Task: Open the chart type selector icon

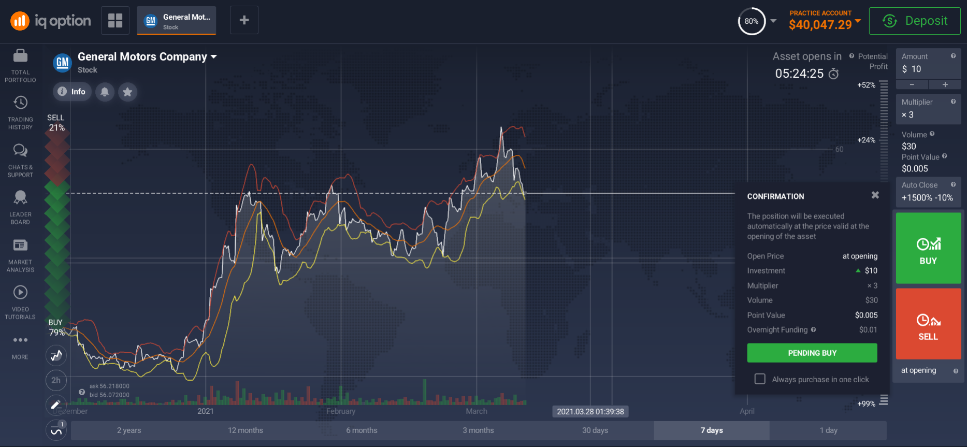Action: pyautogui.click(x=56, y=355)
